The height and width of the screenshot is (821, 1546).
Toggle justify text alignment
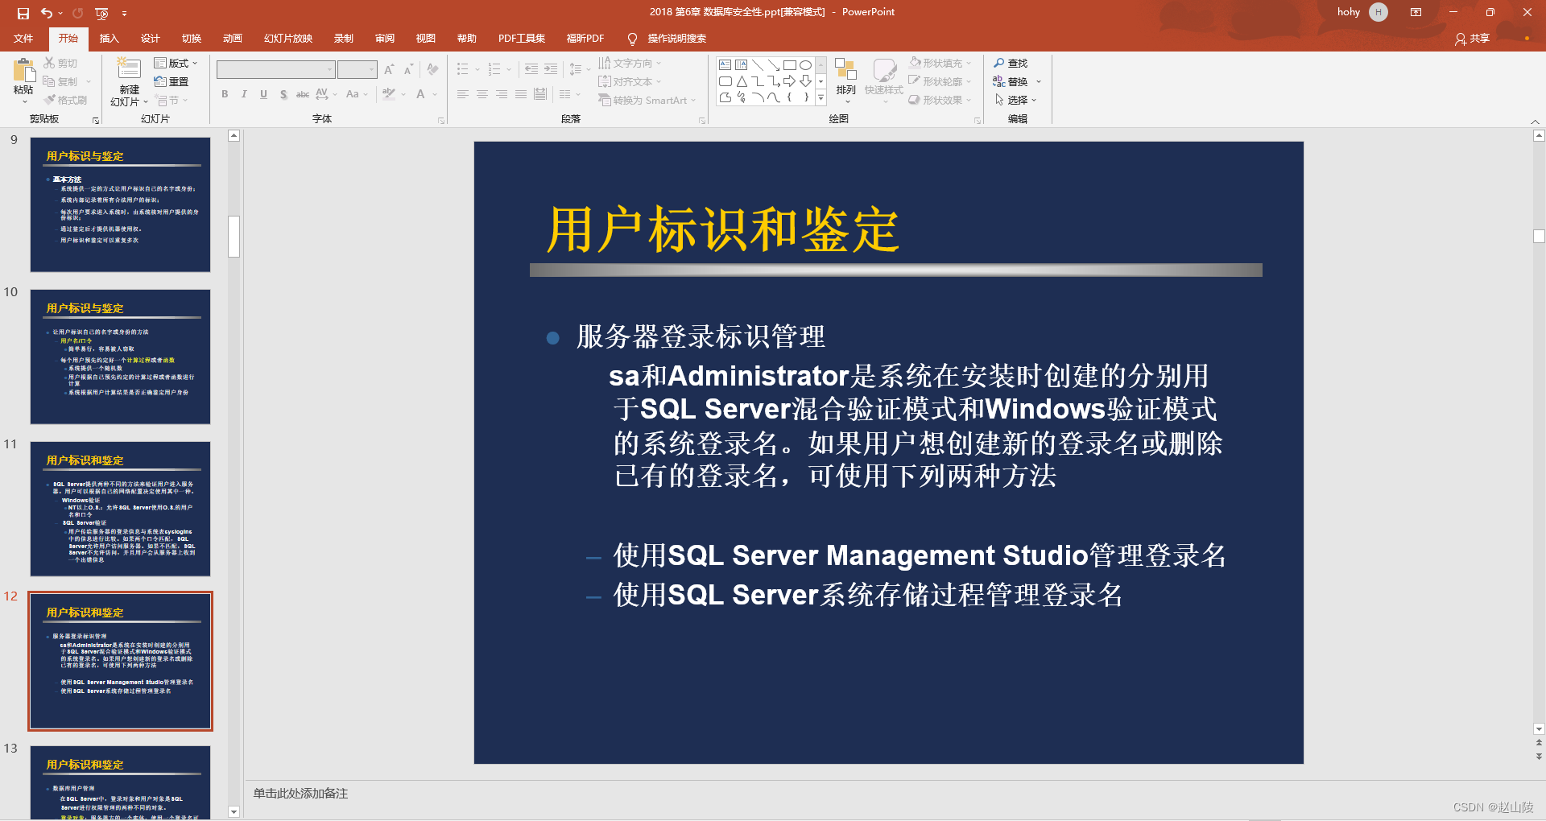(x=520, y=94)
